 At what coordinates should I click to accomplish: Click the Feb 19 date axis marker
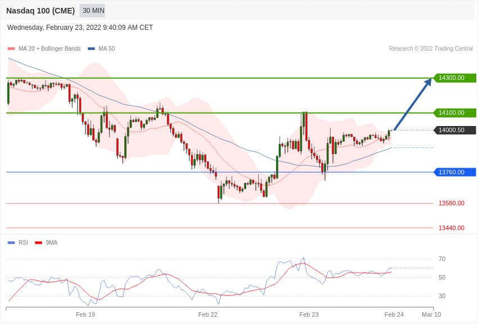(85, 314)
